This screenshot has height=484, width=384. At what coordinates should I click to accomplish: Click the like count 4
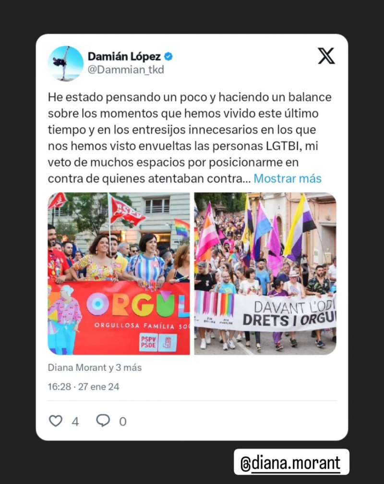click(75, 422)
